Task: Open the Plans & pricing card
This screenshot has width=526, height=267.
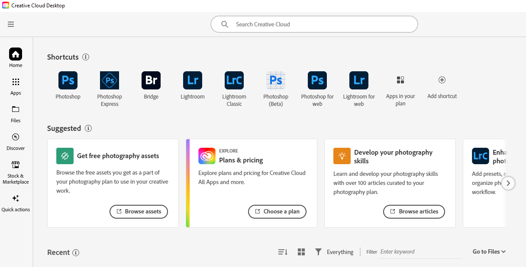Action: 252,183
